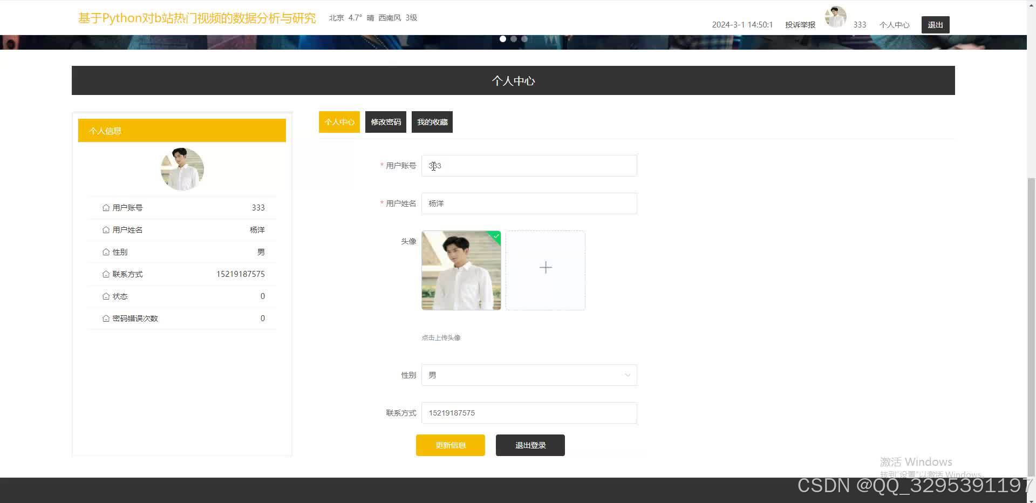Open the 投诉举报 link

pos(800,25)
